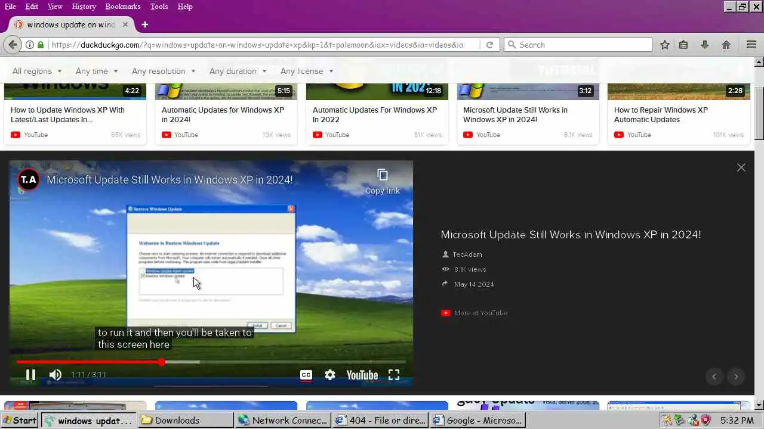Seek using the video progress bar
The image size is (764, 429).
click(x=211, y=362)
